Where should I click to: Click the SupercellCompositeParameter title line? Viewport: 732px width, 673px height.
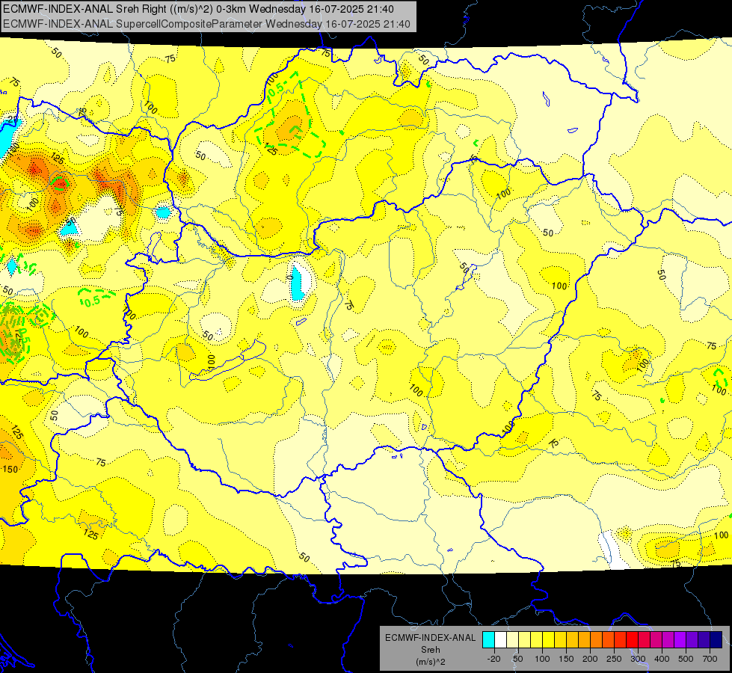[206, 24]
